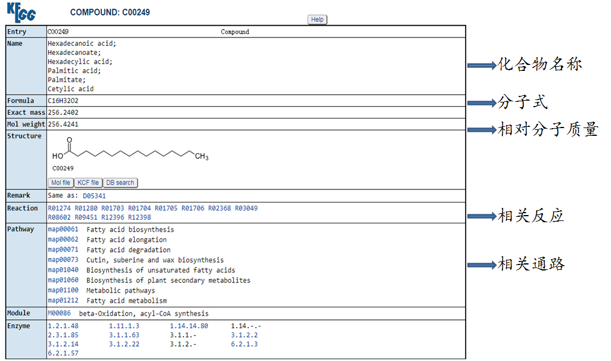Image resolution: width=611 pixels, height=361 pixels.
Task: Select enzyme 1.2.1.48
Action: click(63, 326)
